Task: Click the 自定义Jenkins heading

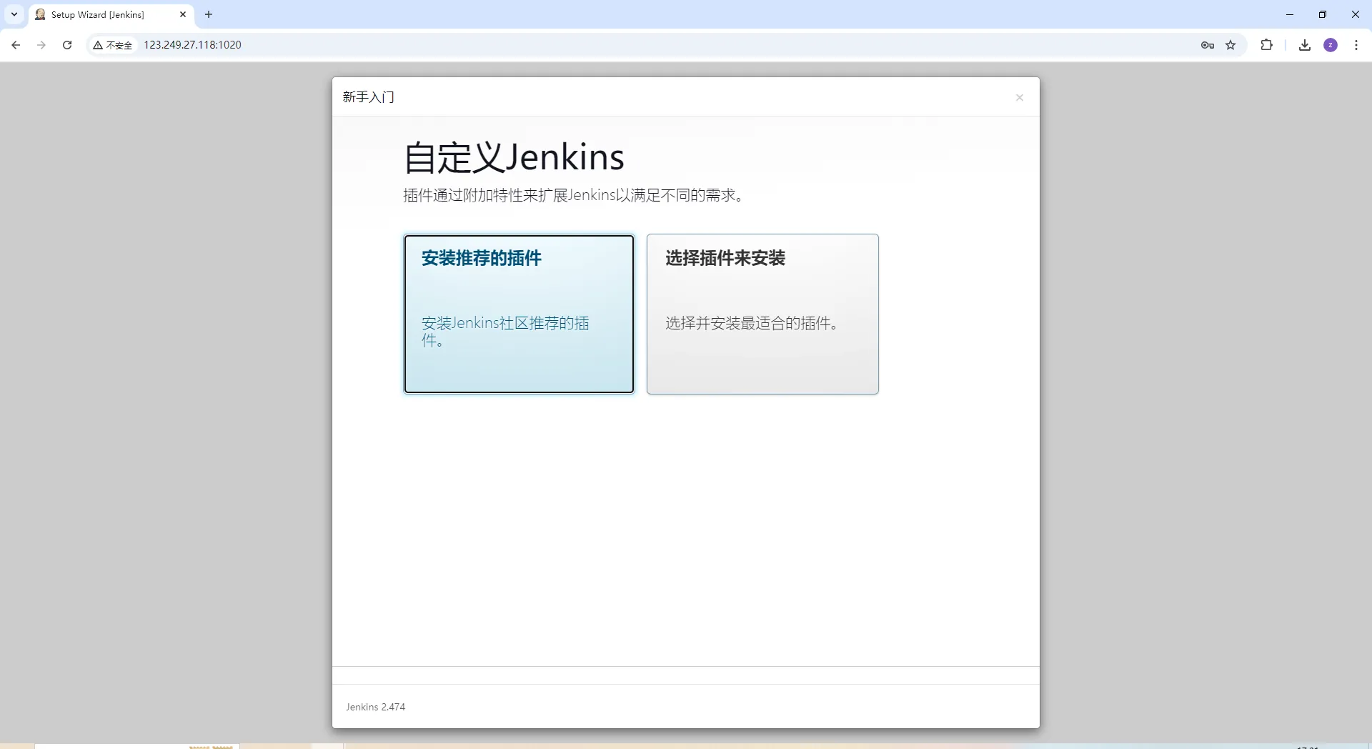Action: 514,157
